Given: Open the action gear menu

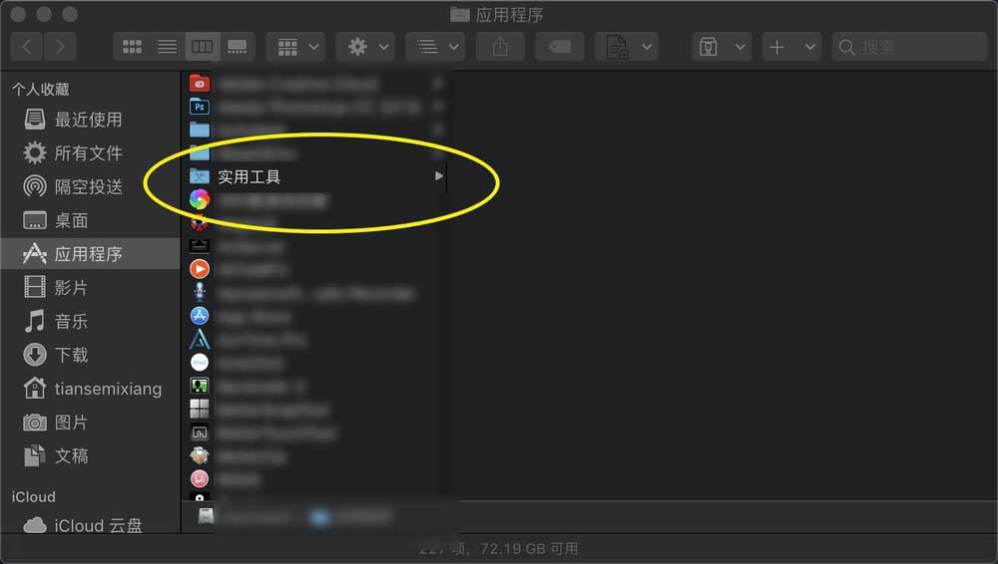Looking at the screenshot, I should (366, 47).
